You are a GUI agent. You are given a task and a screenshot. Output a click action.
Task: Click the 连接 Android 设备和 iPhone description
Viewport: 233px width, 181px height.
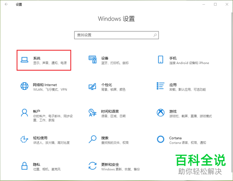[189, 63]
